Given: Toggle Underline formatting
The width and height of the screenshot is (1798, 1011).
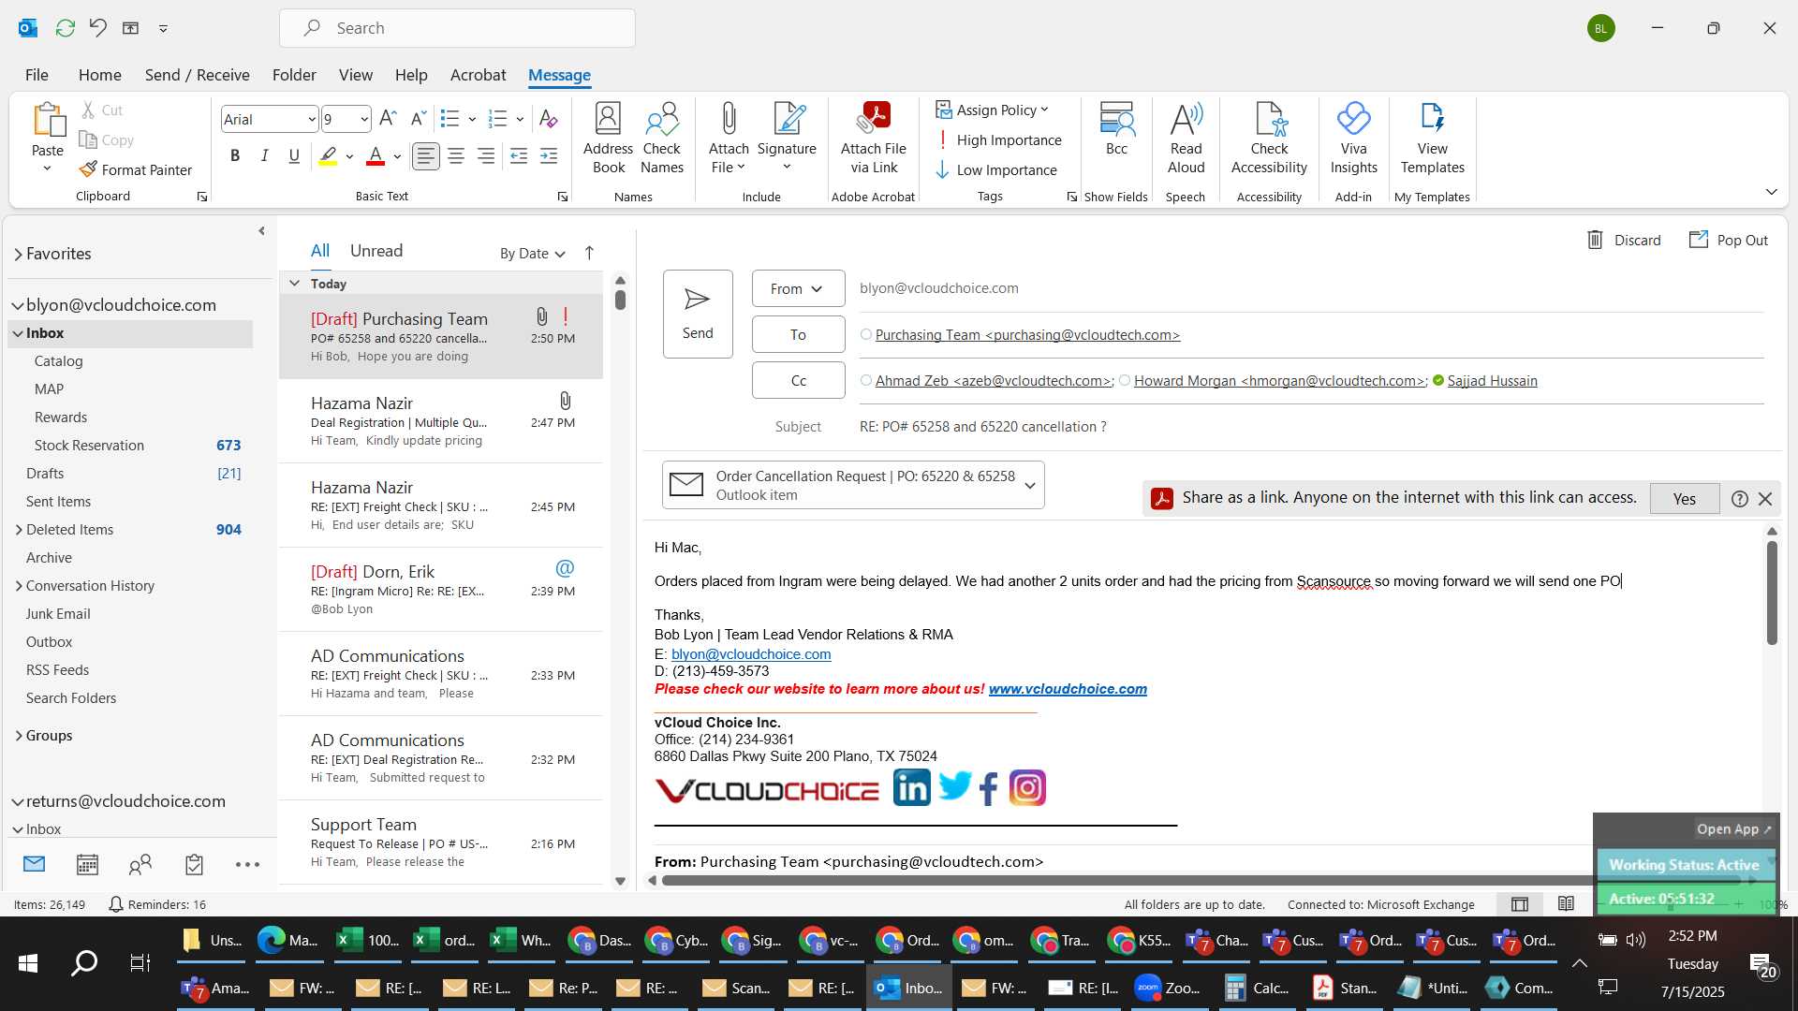Looking at the screenshot, I should (x=294, y=155).
